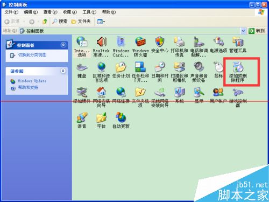The width and height of the screenshot is (269, 202).
Task: Open Realtek HD audio settings
Action: click(101, 47)
